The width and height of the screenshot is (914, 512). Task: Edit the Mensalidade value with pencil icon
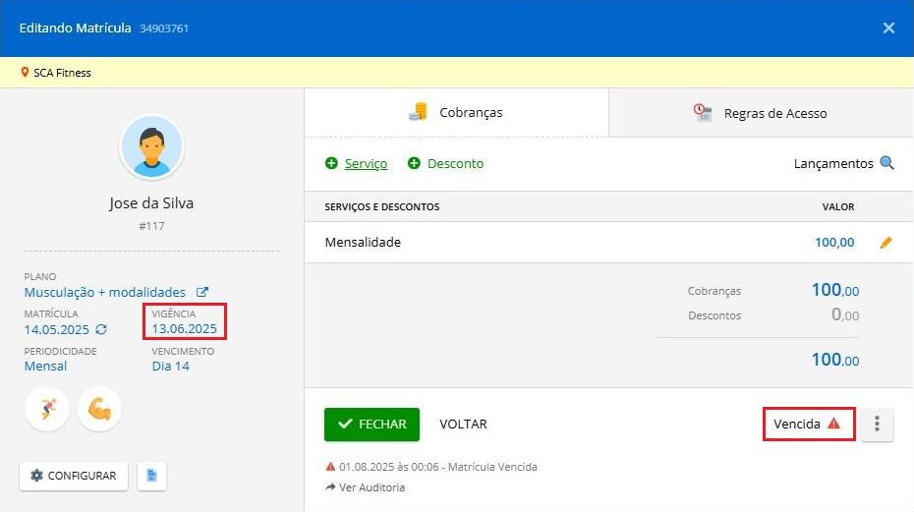[886, 243]
